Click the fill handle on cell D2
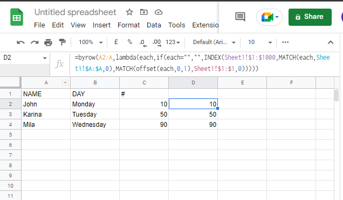343x200 pixels. coord(217,109)
